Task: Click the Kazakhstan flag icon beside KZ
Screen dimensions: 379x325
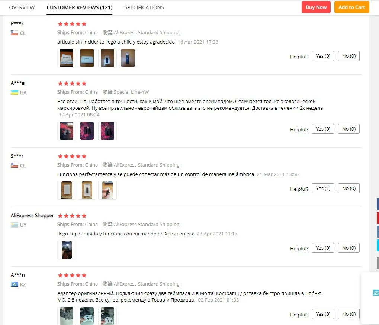Action: [15, 284]
